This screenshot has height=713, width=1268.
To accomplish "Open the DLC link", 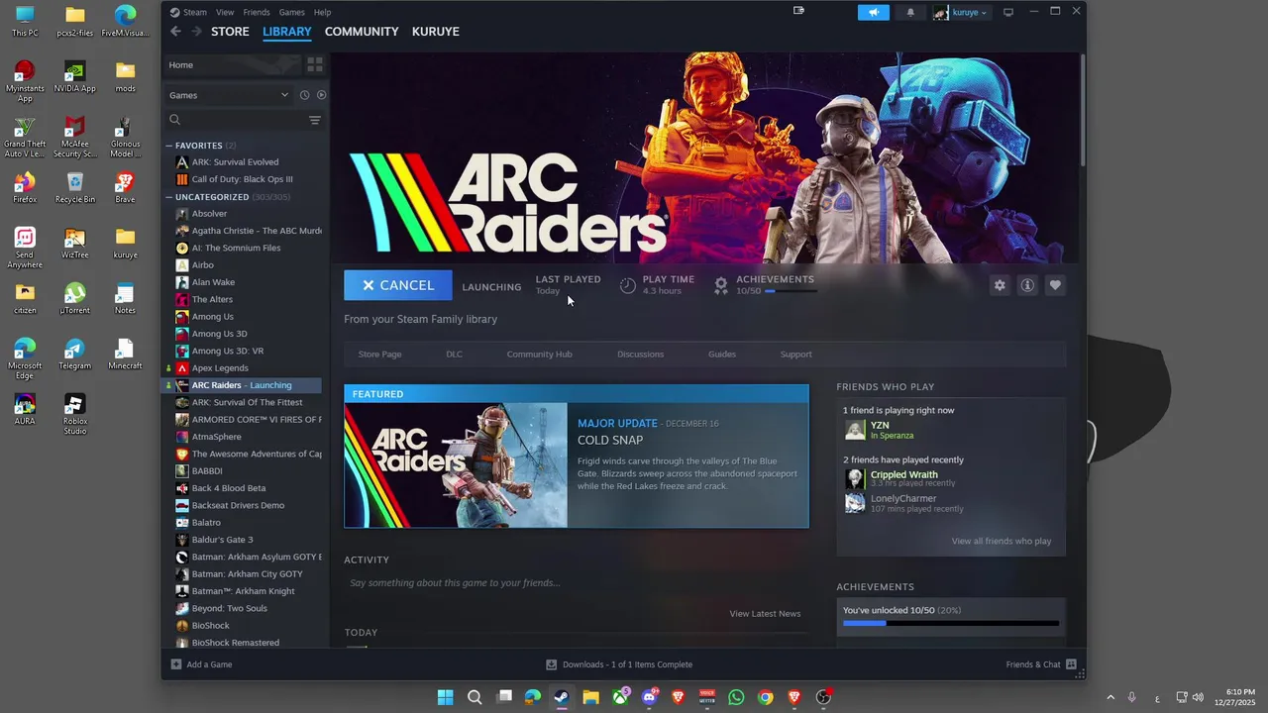I will (454, 355).
